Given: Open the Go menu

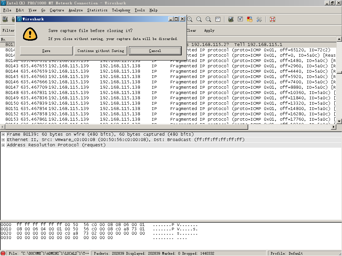Looking at the screenshot, I should [43, 10].
